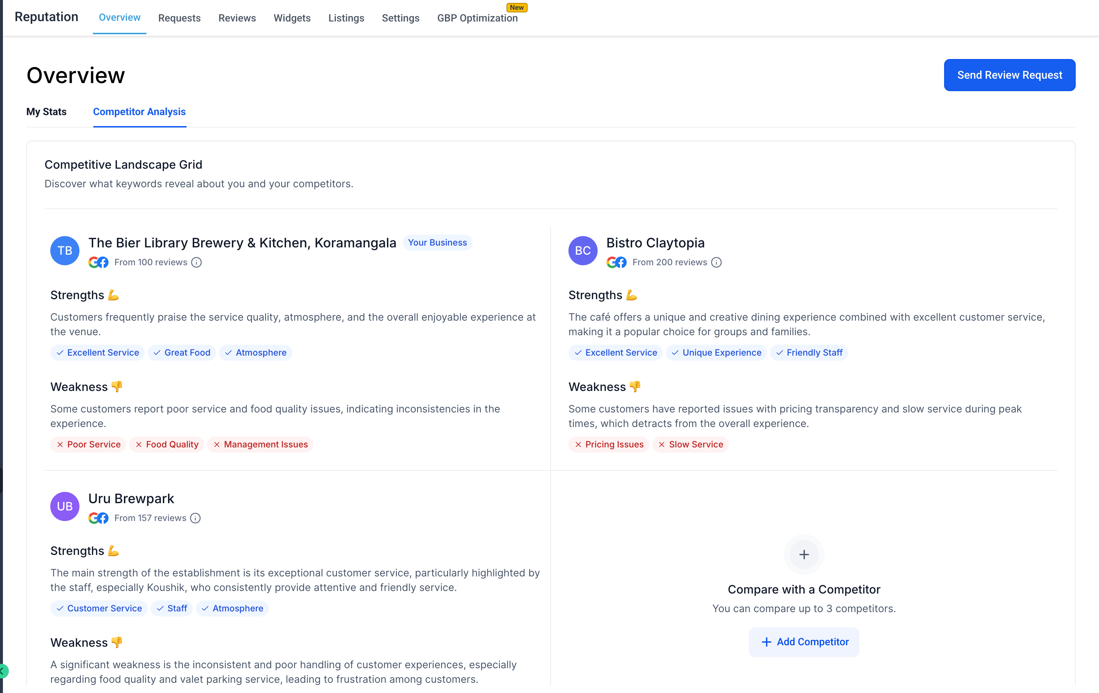This screenshot has width=1099, height=693.
Task: Select Bistro Claytopia's "Excellent Service" tag
Action: (x=615, y=353)
